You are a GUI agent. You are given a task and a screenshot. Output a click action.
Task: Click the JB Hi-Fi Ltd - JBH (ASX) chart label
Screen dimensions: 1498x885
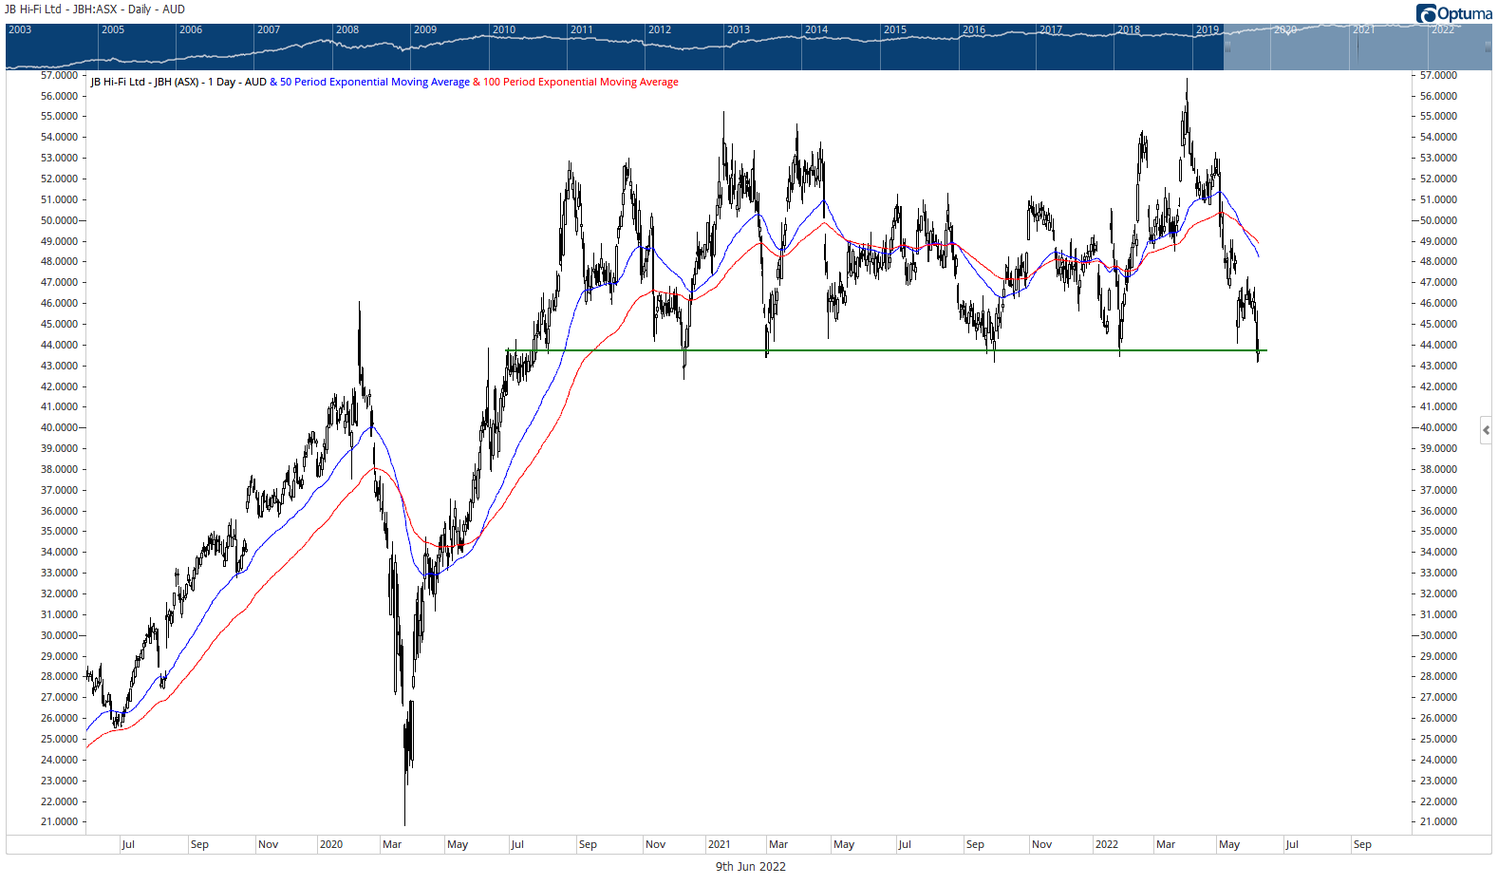(x=144, y=82)
